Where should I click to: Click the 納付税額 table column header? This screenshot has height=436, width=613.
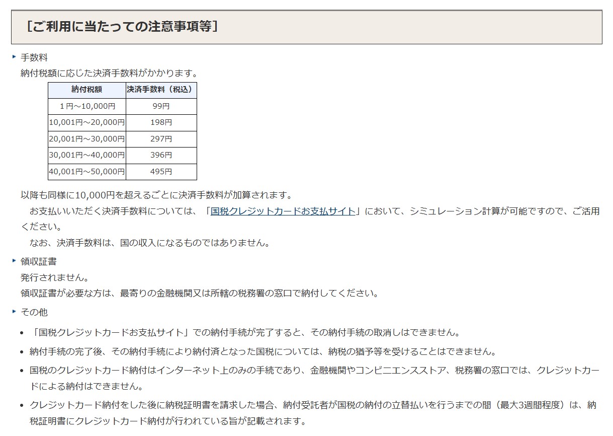pos(87,90)
